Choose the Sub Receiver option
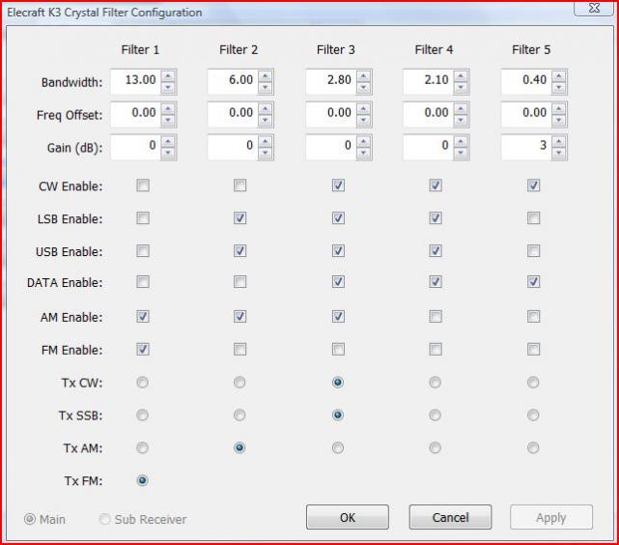This screenshot has width=619, height=545. pyautogui.click(x=143, y=519)
